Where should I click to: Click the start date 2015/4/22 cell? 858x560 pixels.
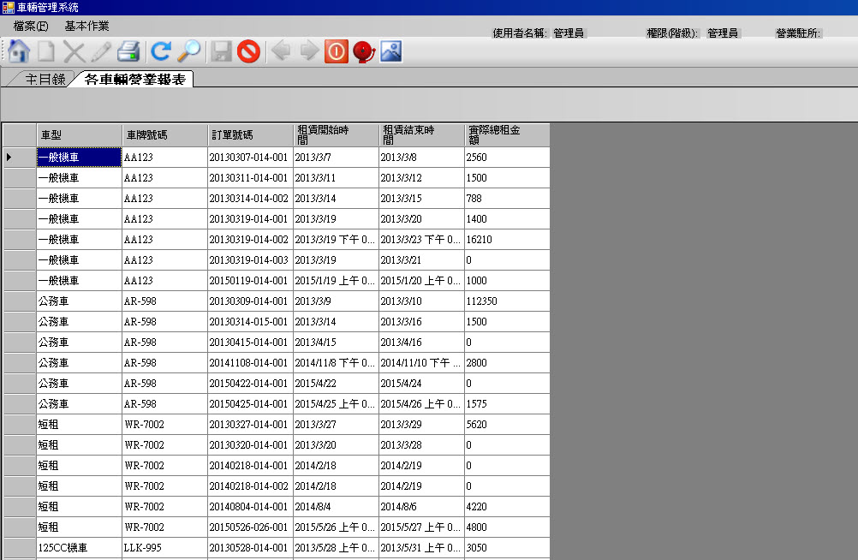(336, 384)
